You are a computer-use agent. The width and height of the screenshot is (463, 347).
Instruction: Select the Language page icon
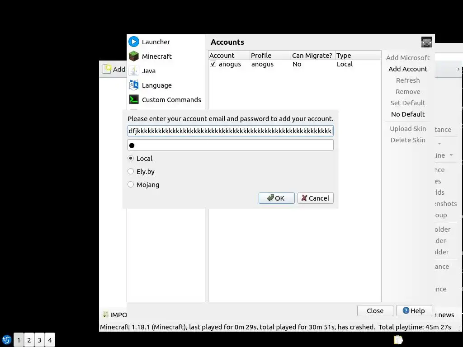(134, 85)
